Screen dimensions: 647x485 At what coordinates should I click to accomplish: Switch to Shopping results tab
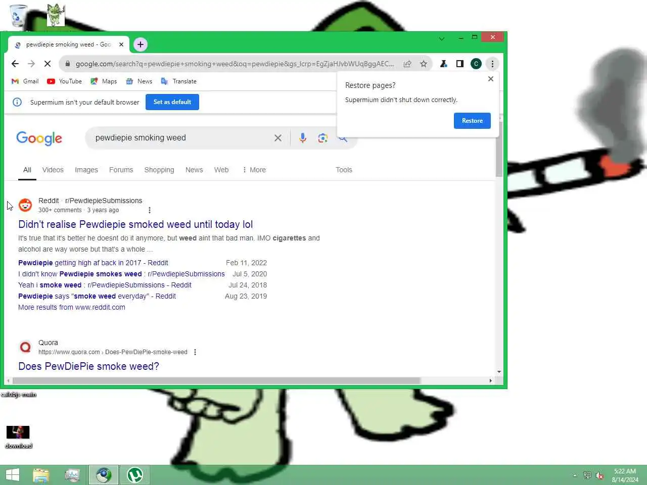[159, 170]
